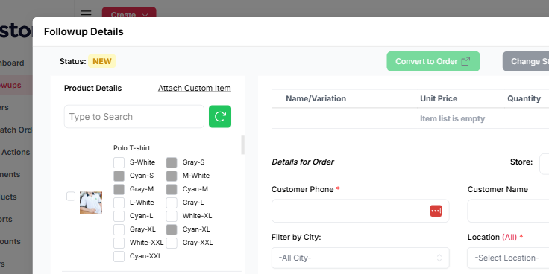549x274 pixels.
Task: Focus the Type to Search product field
Action: click(134, 116)
